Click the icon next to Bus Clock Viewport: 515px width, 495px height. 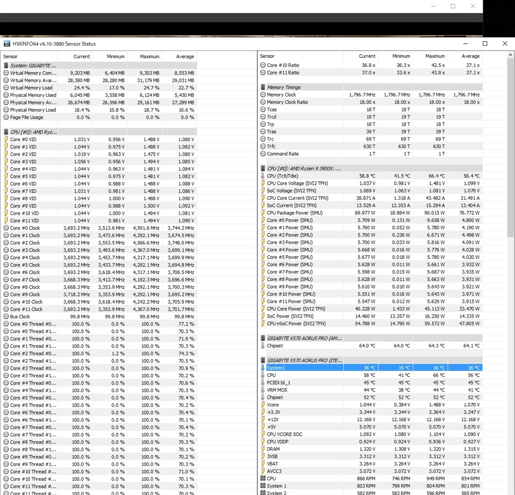[6, 317]
